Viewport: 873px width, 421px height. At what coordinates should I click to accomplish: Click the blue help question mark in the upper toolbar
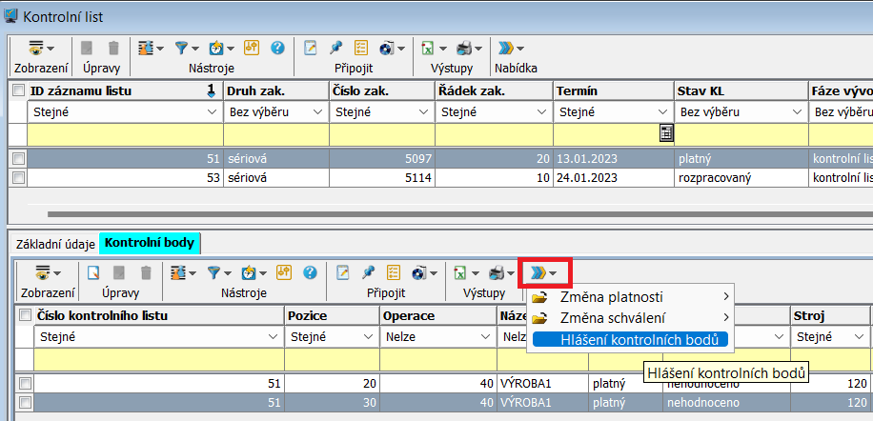pos(277,48)
